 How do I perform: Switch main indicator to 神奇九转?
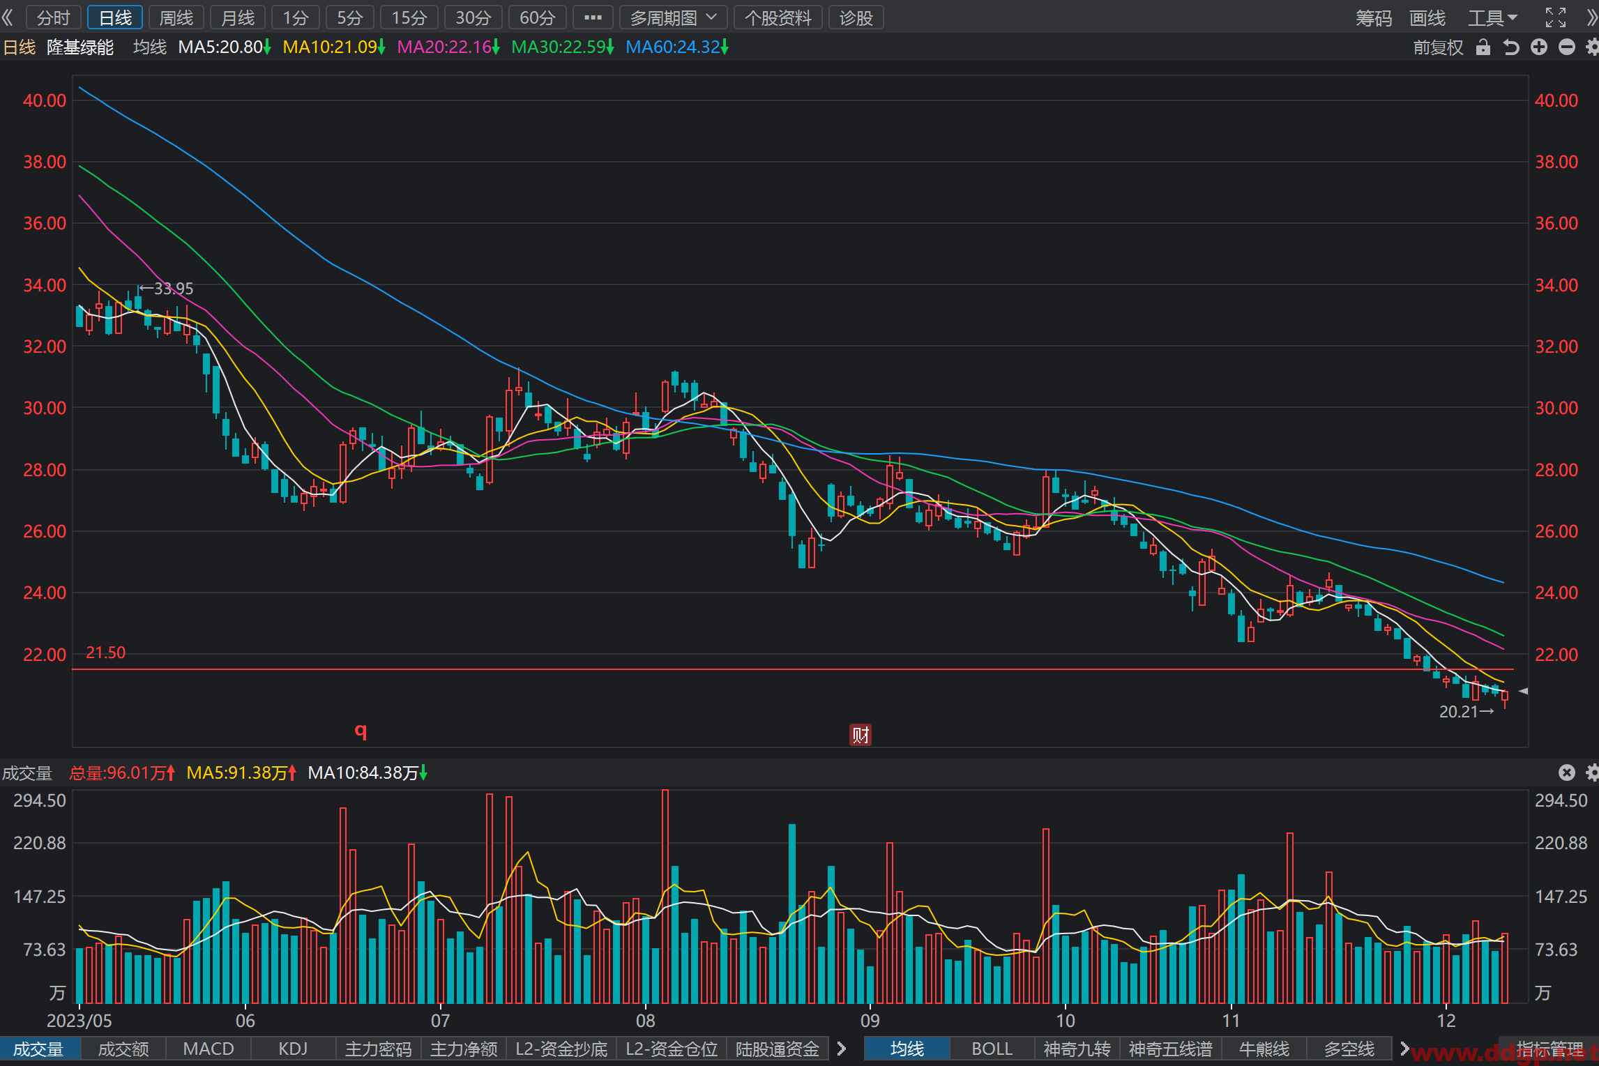tap(1077, 1049)
